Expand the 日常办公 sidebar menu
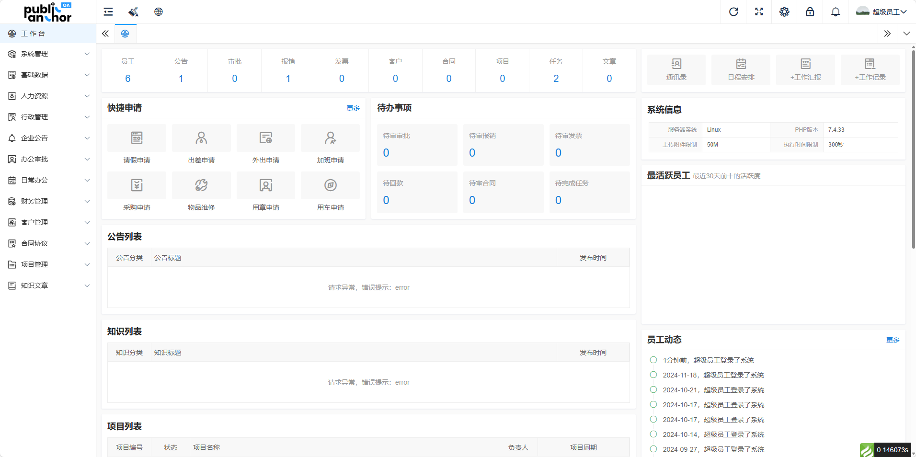This screenshot has height=457, width=916. (48, 180)
